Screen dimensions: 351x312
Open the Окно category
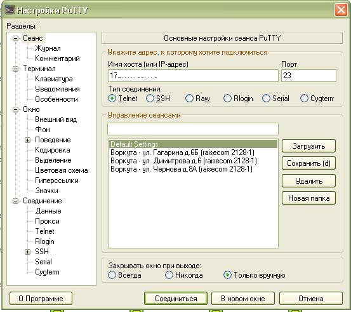click(x=31, y=109)
